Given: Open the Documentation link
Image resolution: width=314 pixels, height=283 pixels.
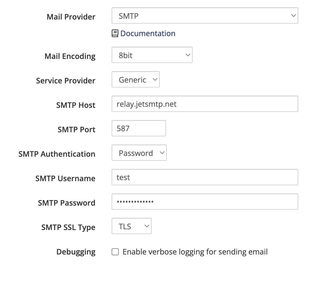Looking at the screenshot, I should [x=148, y=33].
